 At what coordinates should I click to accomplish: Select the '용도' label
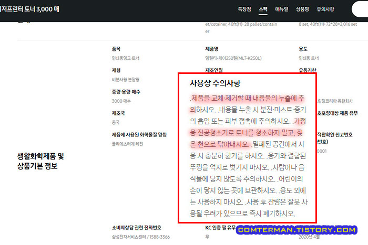coord(303,49)
